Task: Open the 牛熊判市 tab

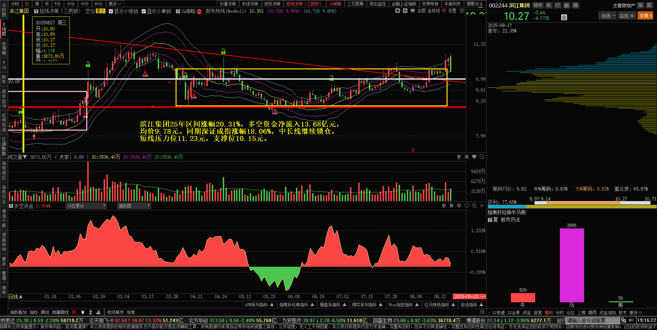Action: click(x=452, y=4)
